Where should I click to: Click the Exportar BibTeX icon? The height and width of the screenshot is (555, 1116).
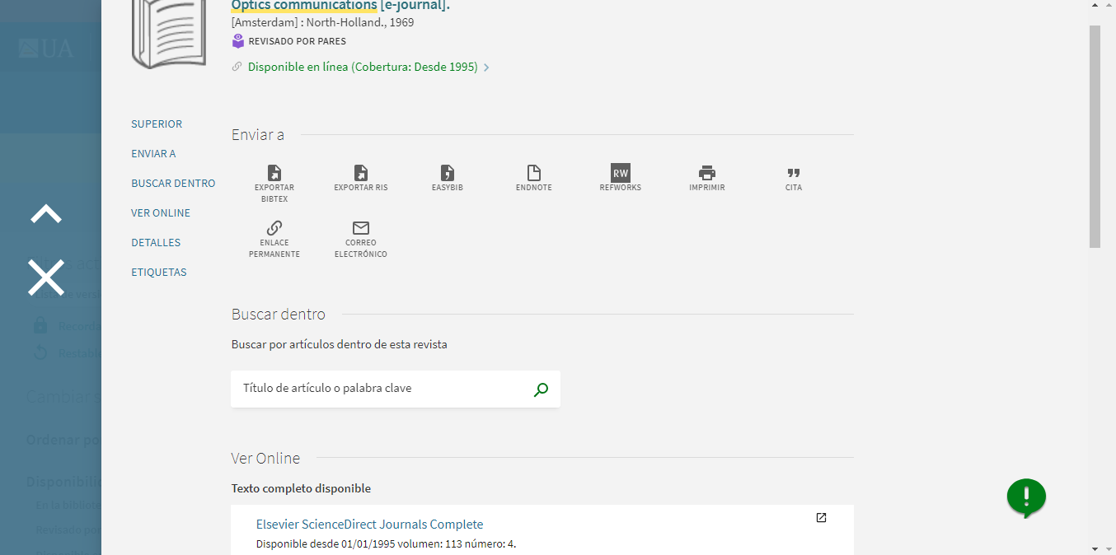[274, 174]
